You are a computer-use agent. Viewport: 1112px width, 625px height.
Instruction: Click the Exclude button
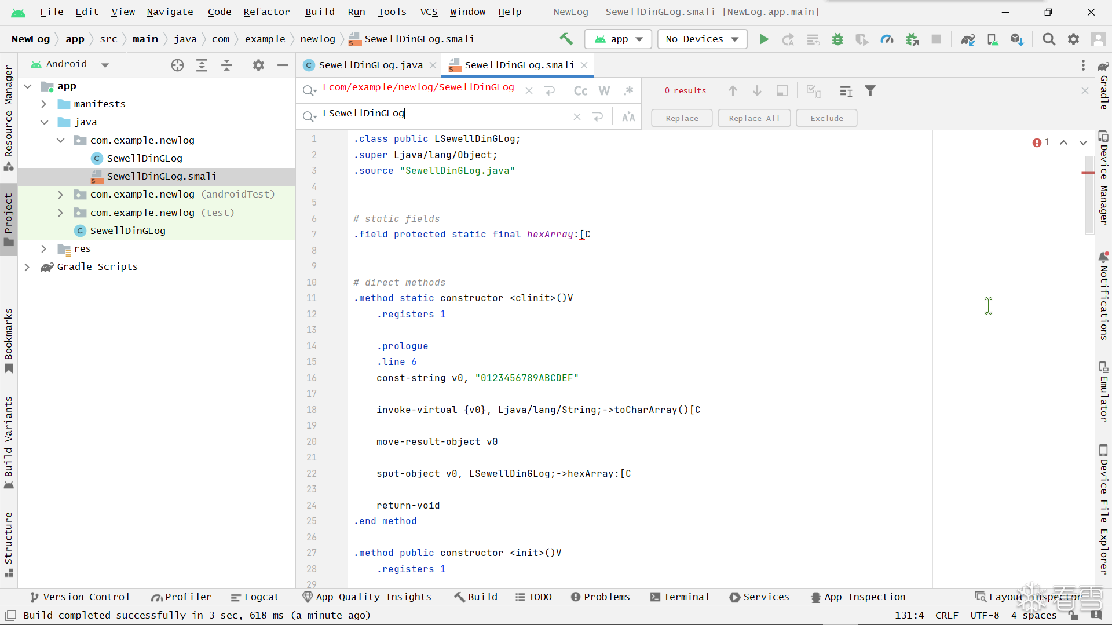pyautogui.click(x=826, y=118)
